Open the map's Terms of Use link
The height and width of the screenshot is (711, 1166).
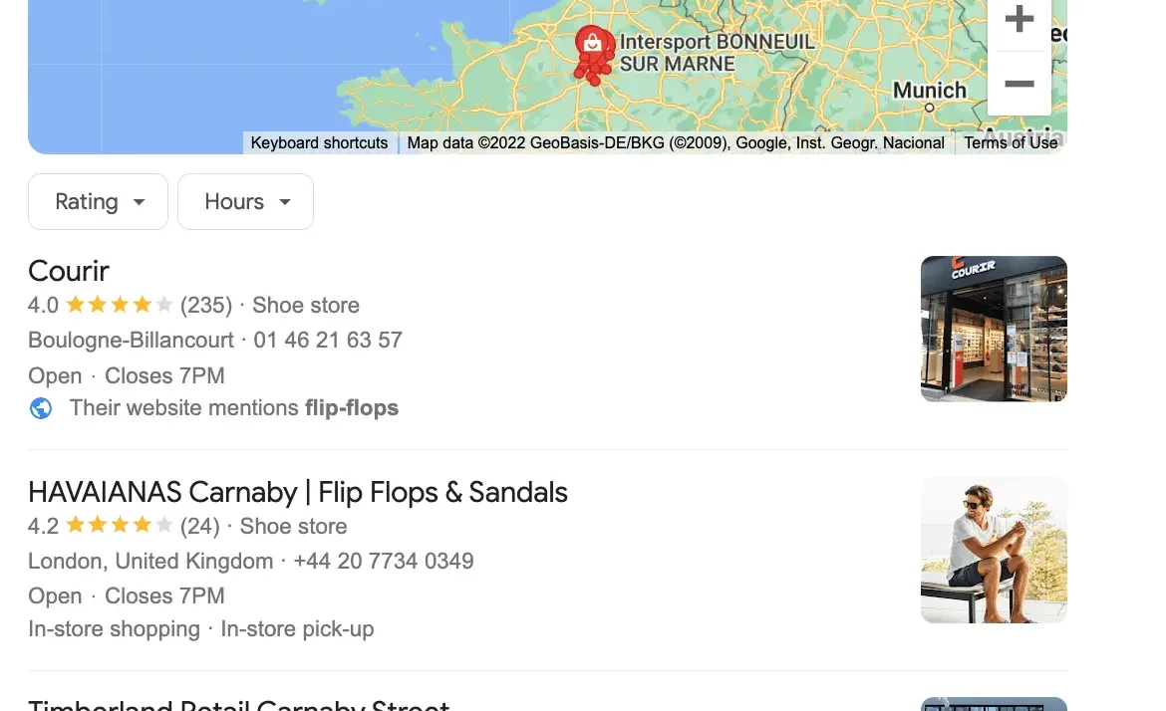1011,142
